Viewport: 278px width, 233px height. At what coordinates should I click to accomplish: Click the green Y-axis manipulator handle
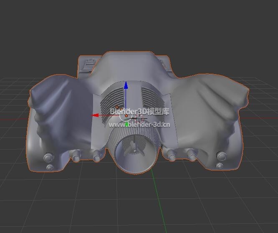tap(126, 125)
